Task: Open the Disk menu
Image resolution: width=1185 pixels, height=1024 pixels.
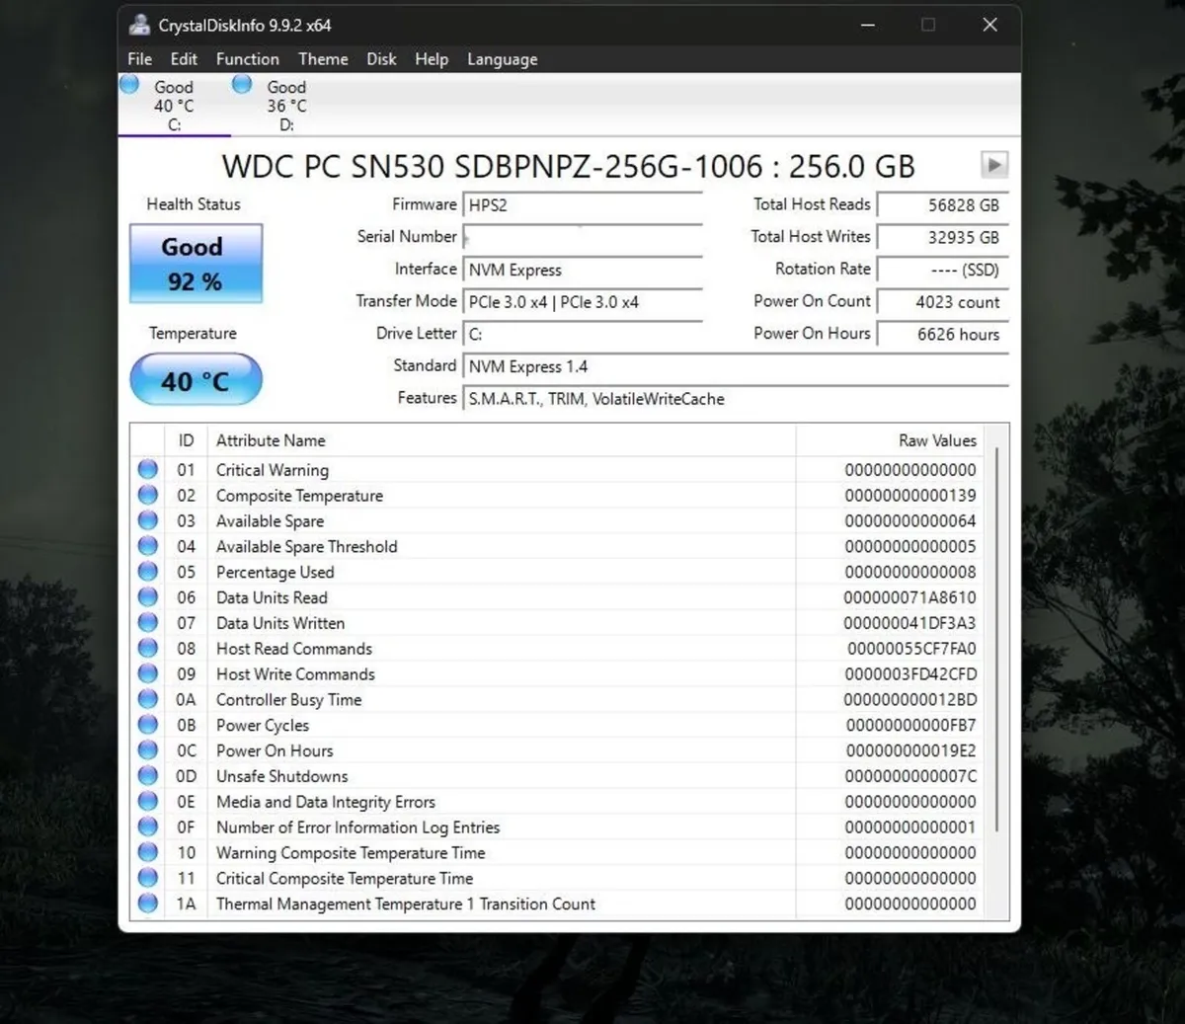Action: coord(381,59)
